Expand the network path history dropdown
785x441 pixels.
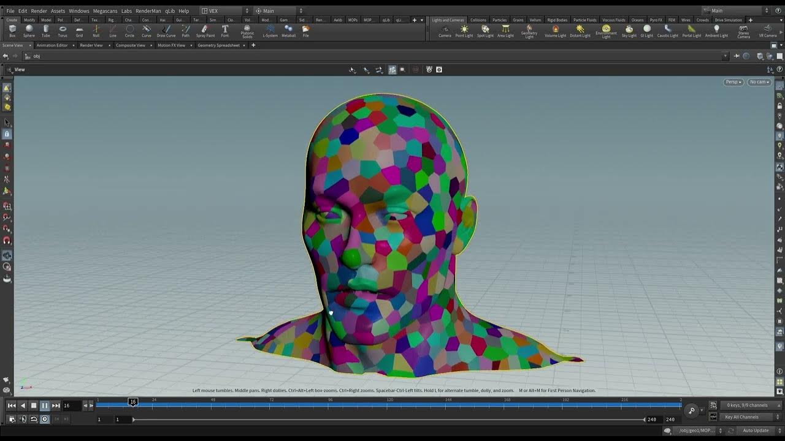(726, 56)
